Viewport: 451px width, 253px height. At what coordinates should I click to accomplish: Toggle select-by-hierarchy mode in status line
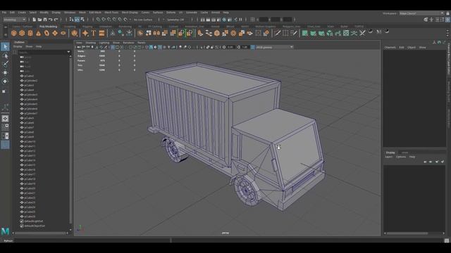pyautogui.click(x=71, y=20)
